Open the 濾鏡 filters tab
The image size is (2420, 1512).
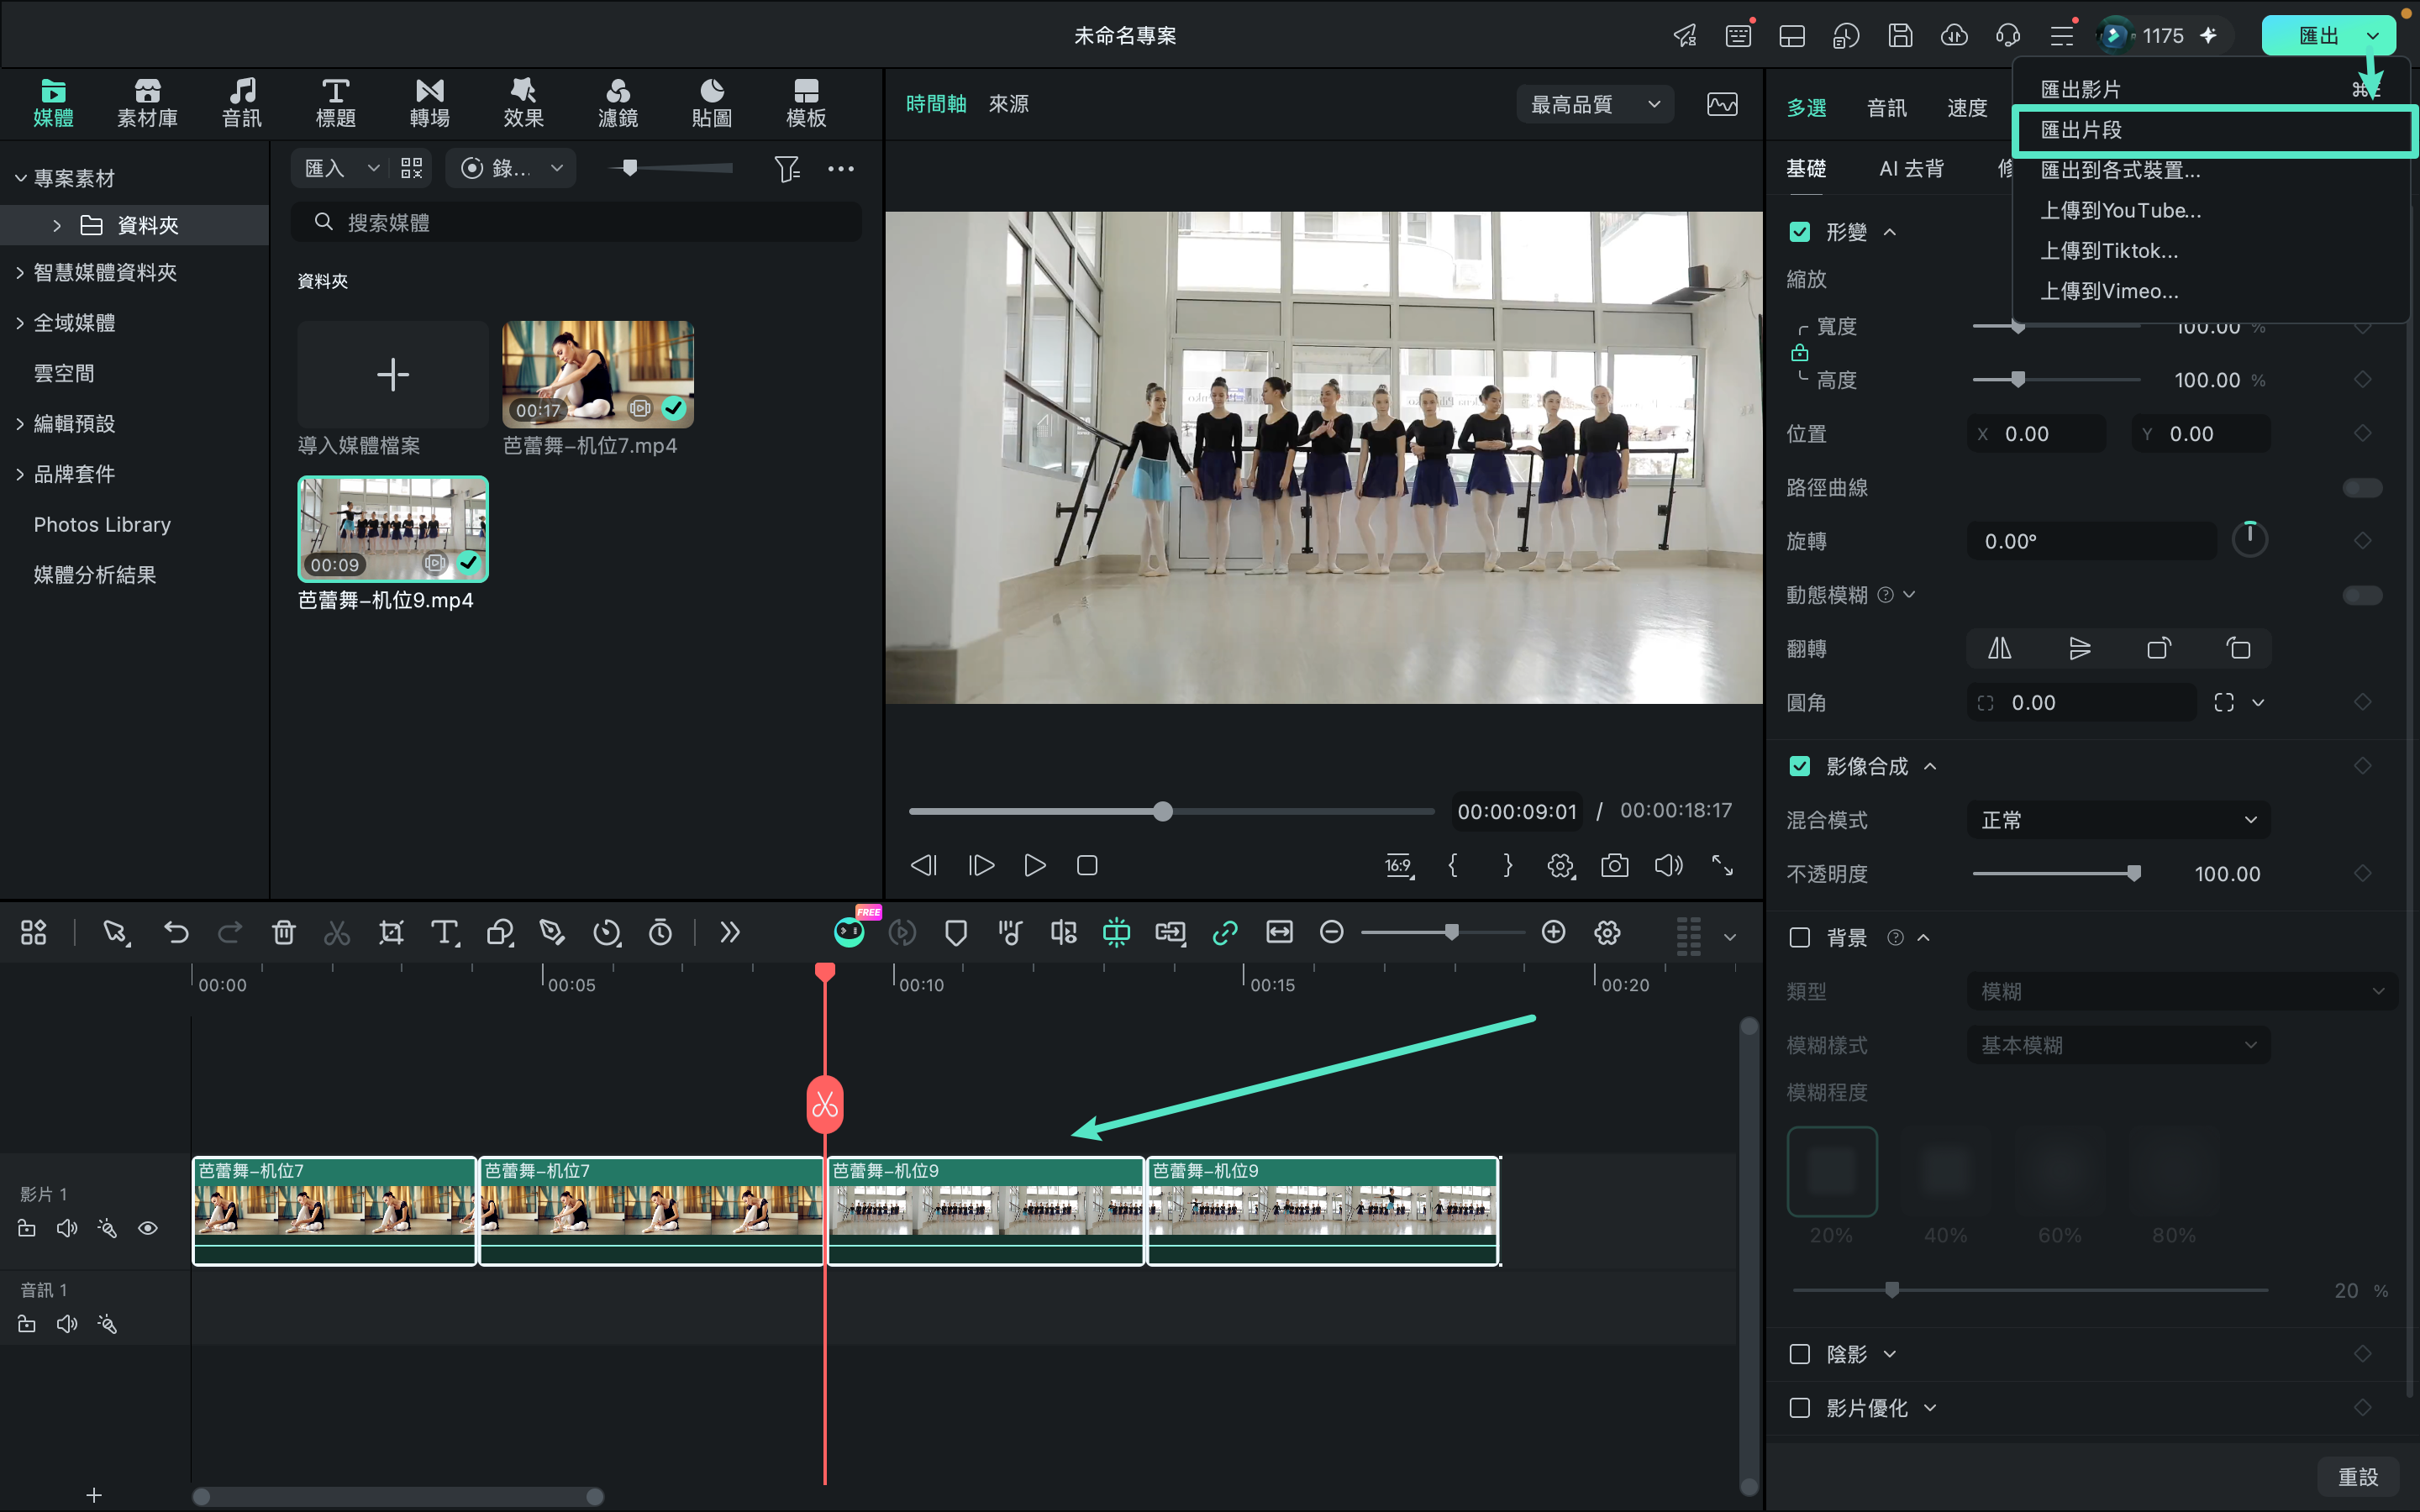(618, 103)
